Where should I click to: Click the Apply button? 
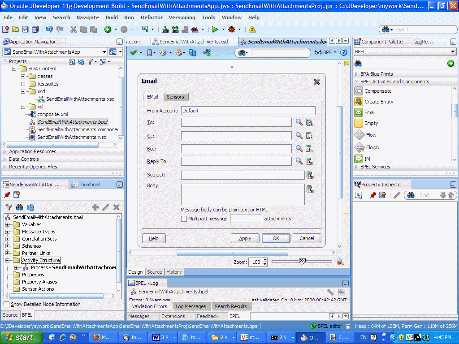click(245, 238)
